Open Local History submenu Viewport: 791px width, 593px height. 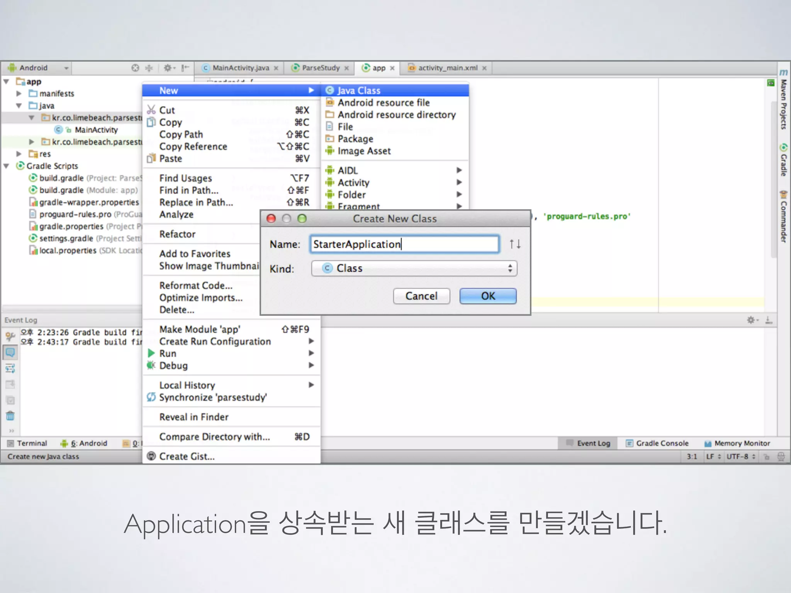(x=231, y=385)
